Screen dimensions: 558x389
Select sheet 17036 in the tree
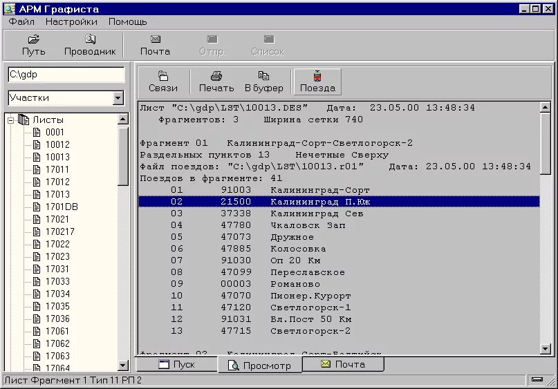coord(57,319)
